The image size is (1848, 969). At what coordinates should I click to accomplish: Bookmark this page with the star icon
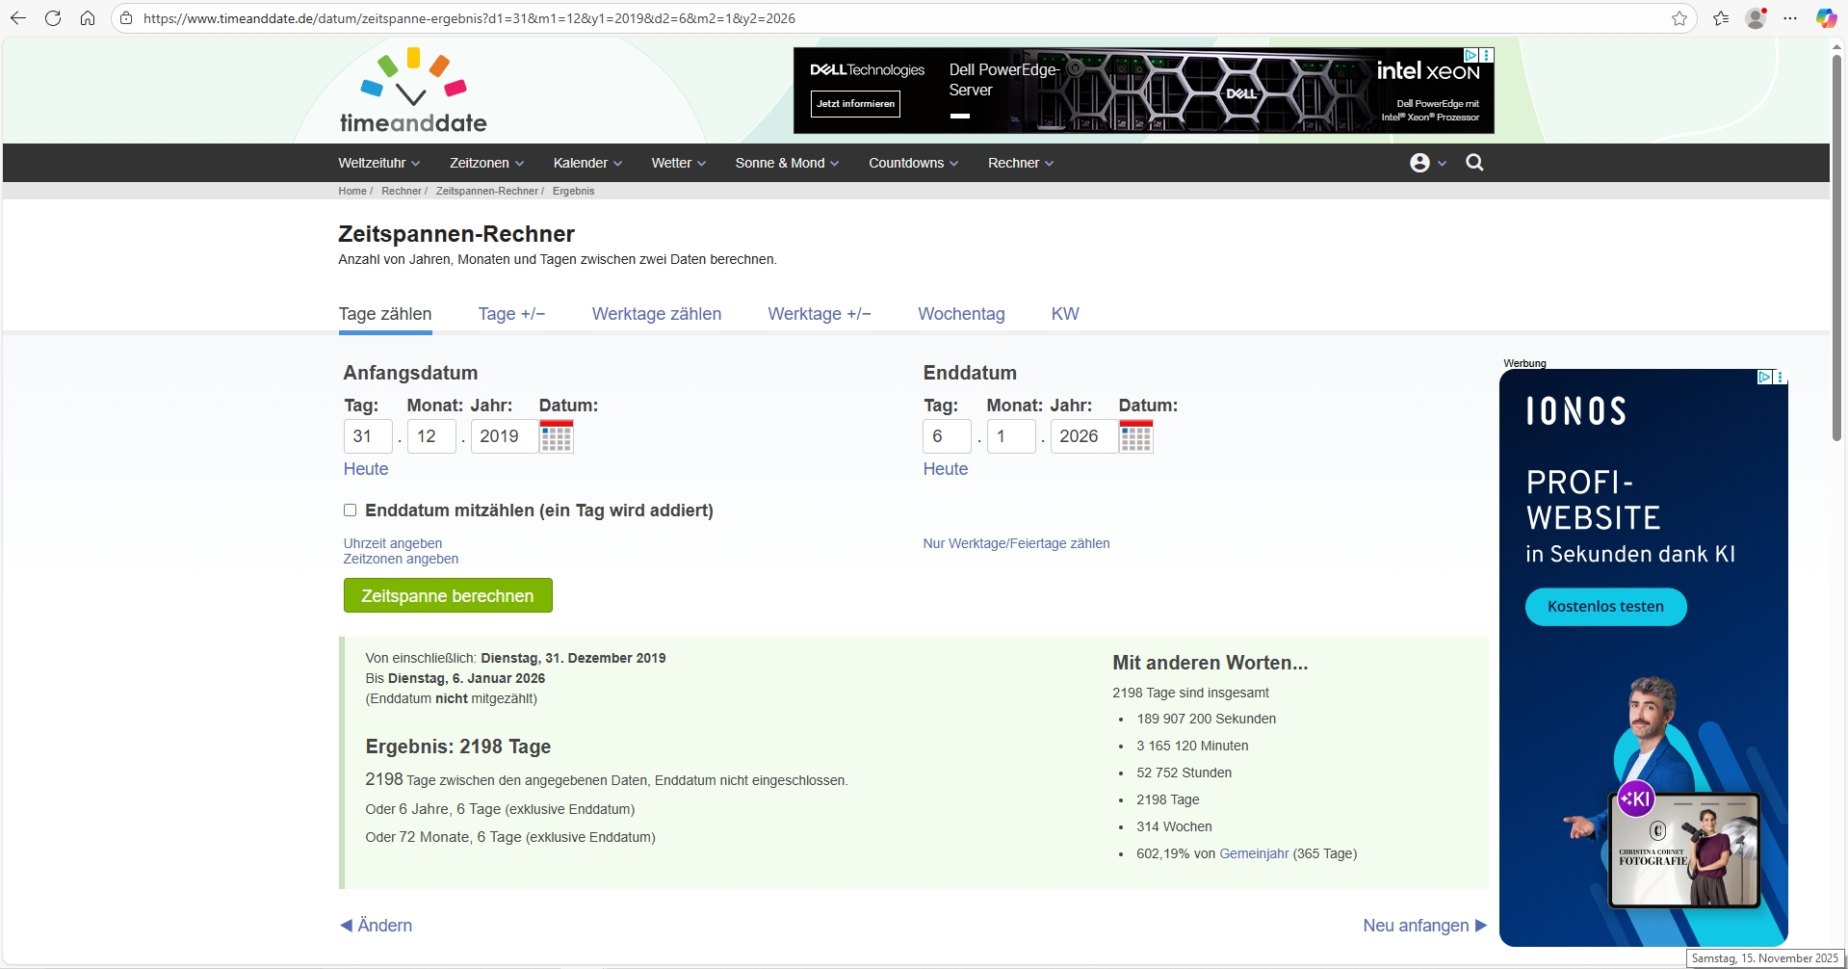tap(1679, 18)
